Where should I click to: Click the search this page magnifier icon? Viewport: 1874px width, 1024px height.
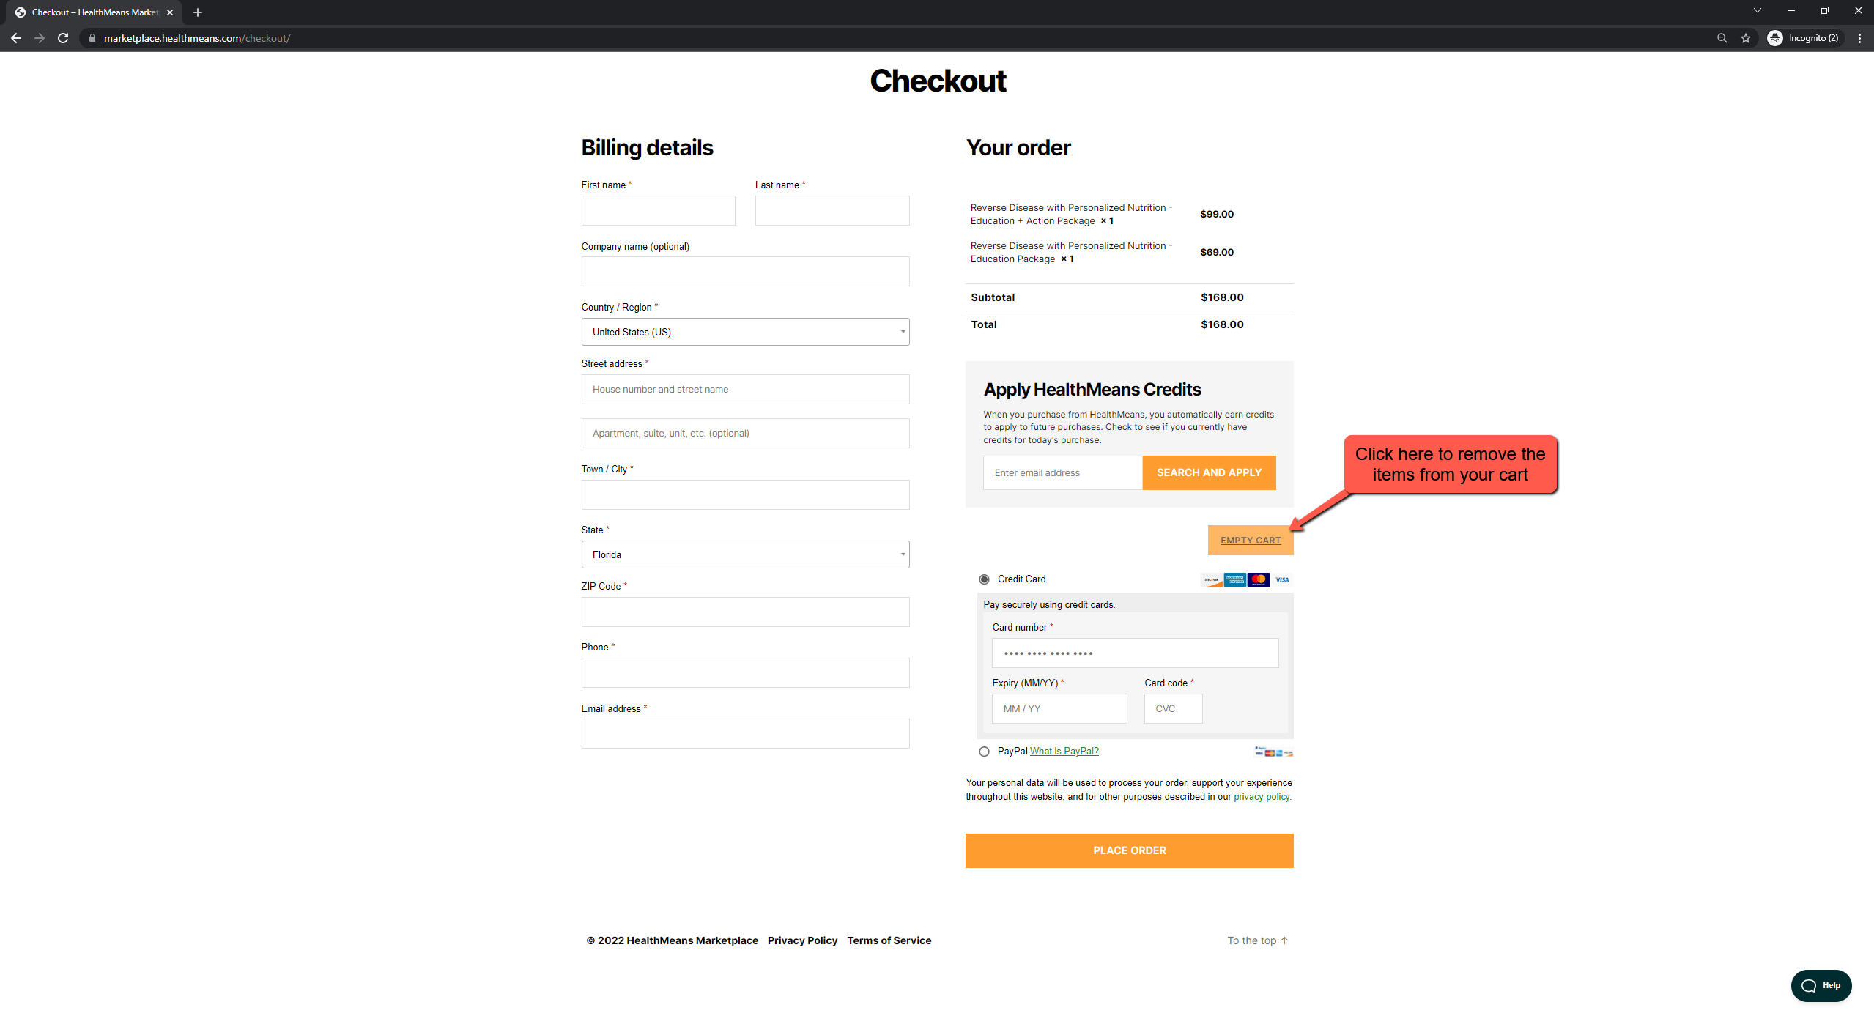pos(1722,38)
